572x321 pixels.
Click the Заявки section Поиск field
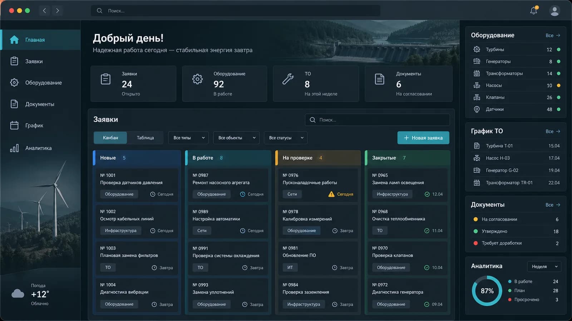pyautogui.click(x=377, y=120)
